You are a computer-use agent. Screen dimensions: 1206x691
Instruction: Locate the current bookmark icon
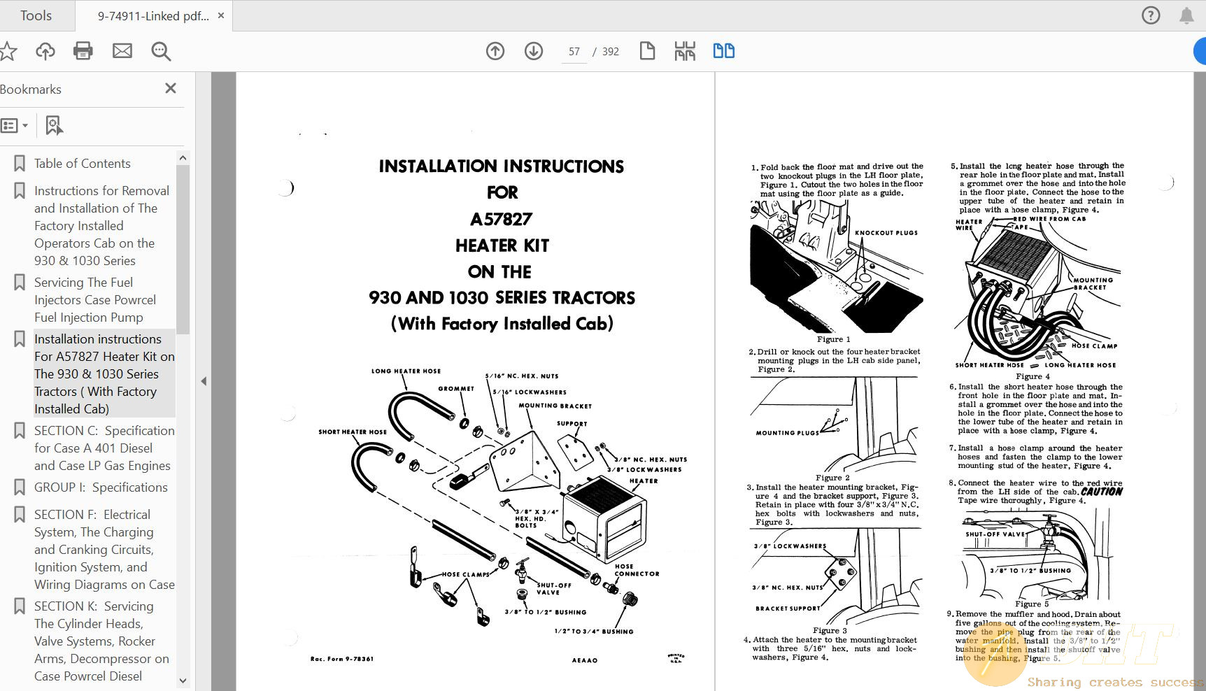pos(54,125)
